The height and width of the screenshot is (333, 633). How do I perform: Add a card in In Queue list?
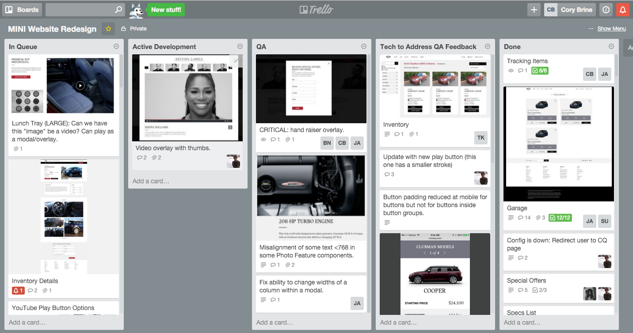[27, 322]
